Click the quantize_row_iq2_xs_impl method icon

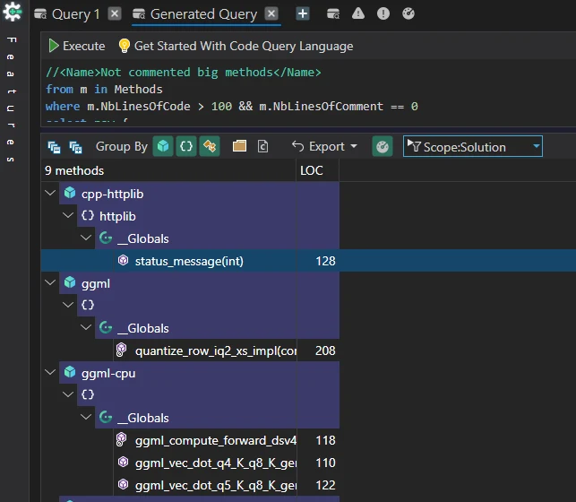(x=121, y=350)
